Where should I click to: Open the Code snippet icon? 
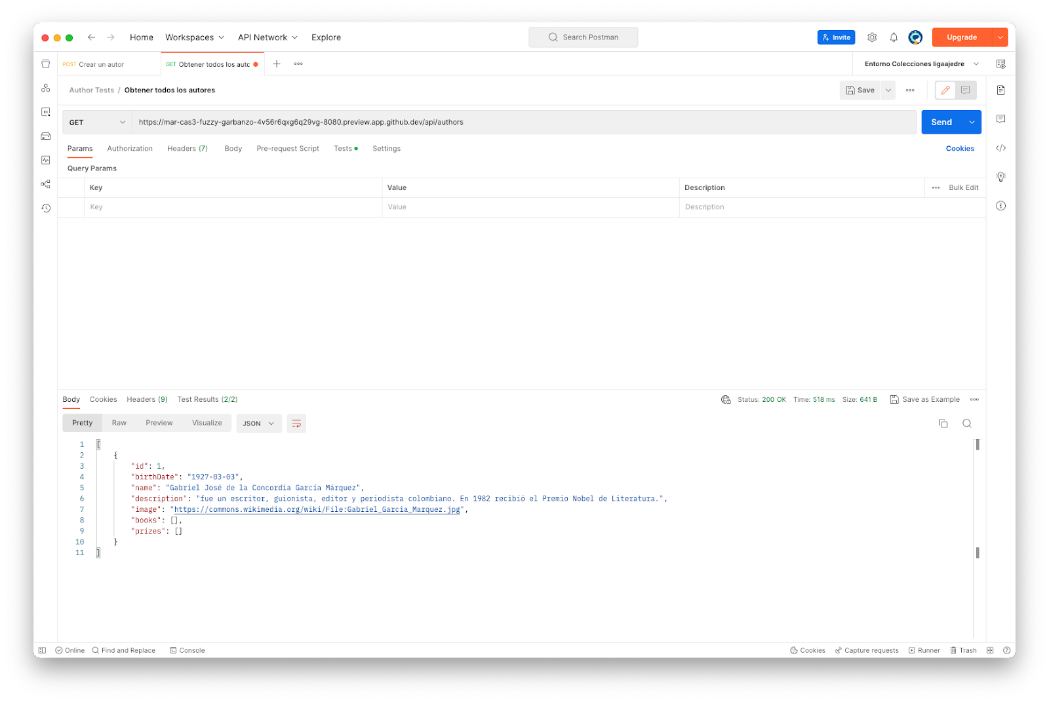click(x=1000, y=148)
